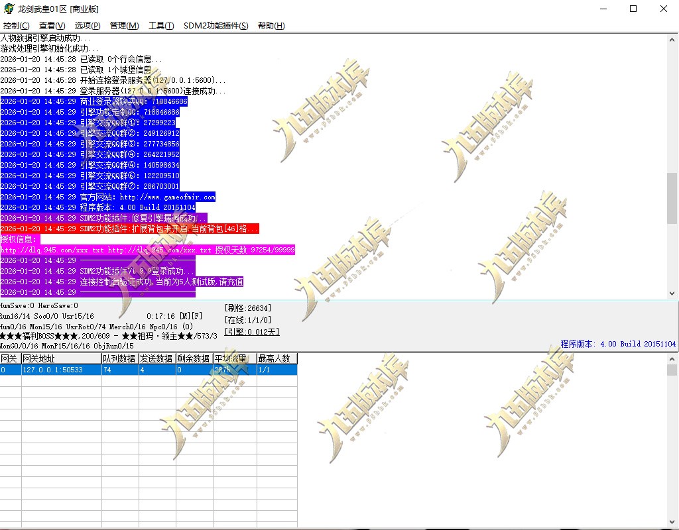Click log line 连接控制台验证成功
Image resolution: width=679 pixels, height=530 pixels.
pyautogui.click(x=122, y=282)
